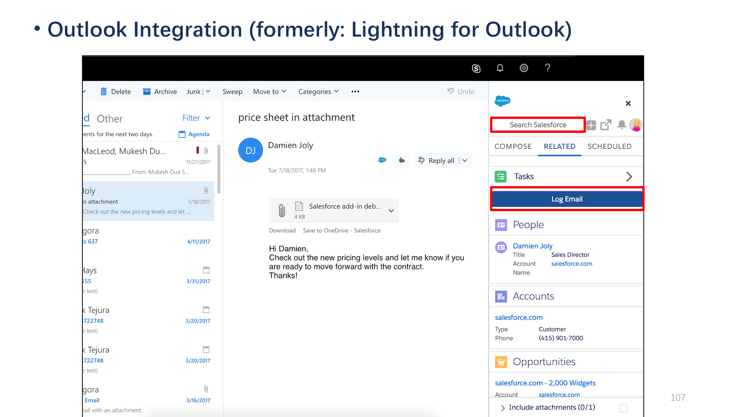Open salesforce.com - 2,000 Widgets opportunity

[x=545, y=383]
